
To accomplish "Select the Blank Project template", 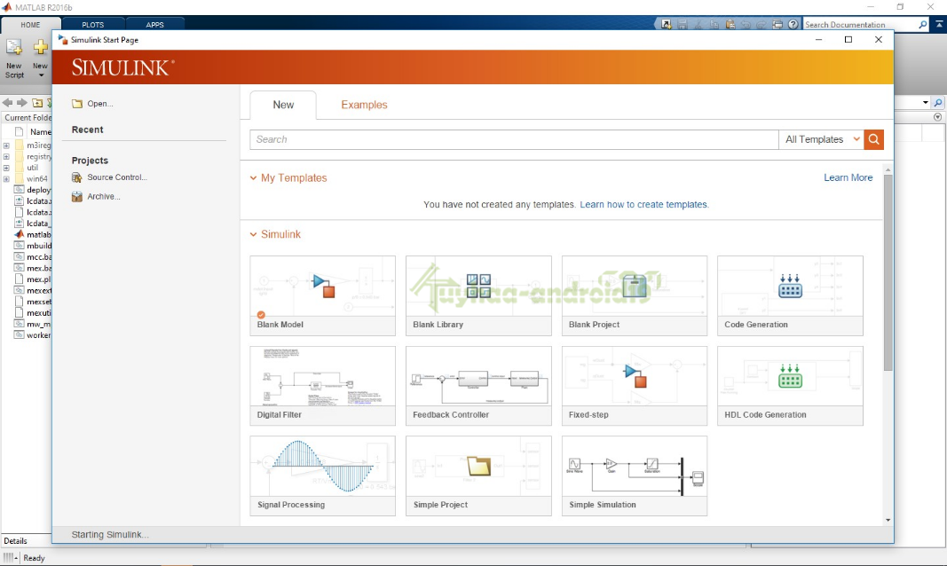I will (635, 295).
